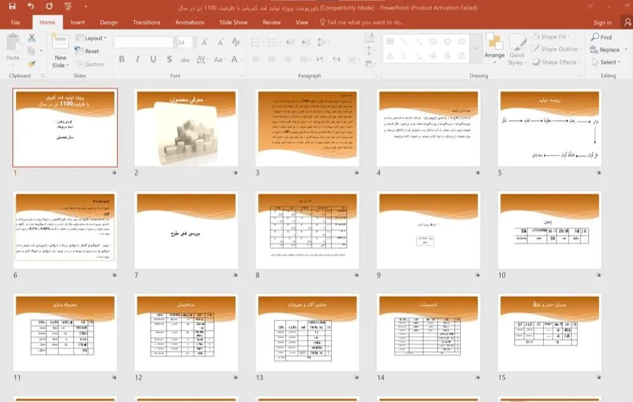Go to the Animations tab
Image resolution: width=633 pixels, height=402 pixels.
coord(190,22)
